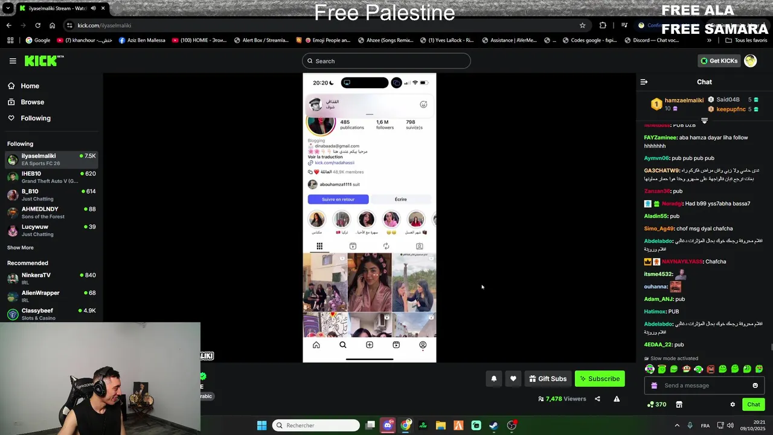The width and height of the screenshot is (773, 435).
Task: Click the Windows Rechercher search box
Action: tap(316, 425)
